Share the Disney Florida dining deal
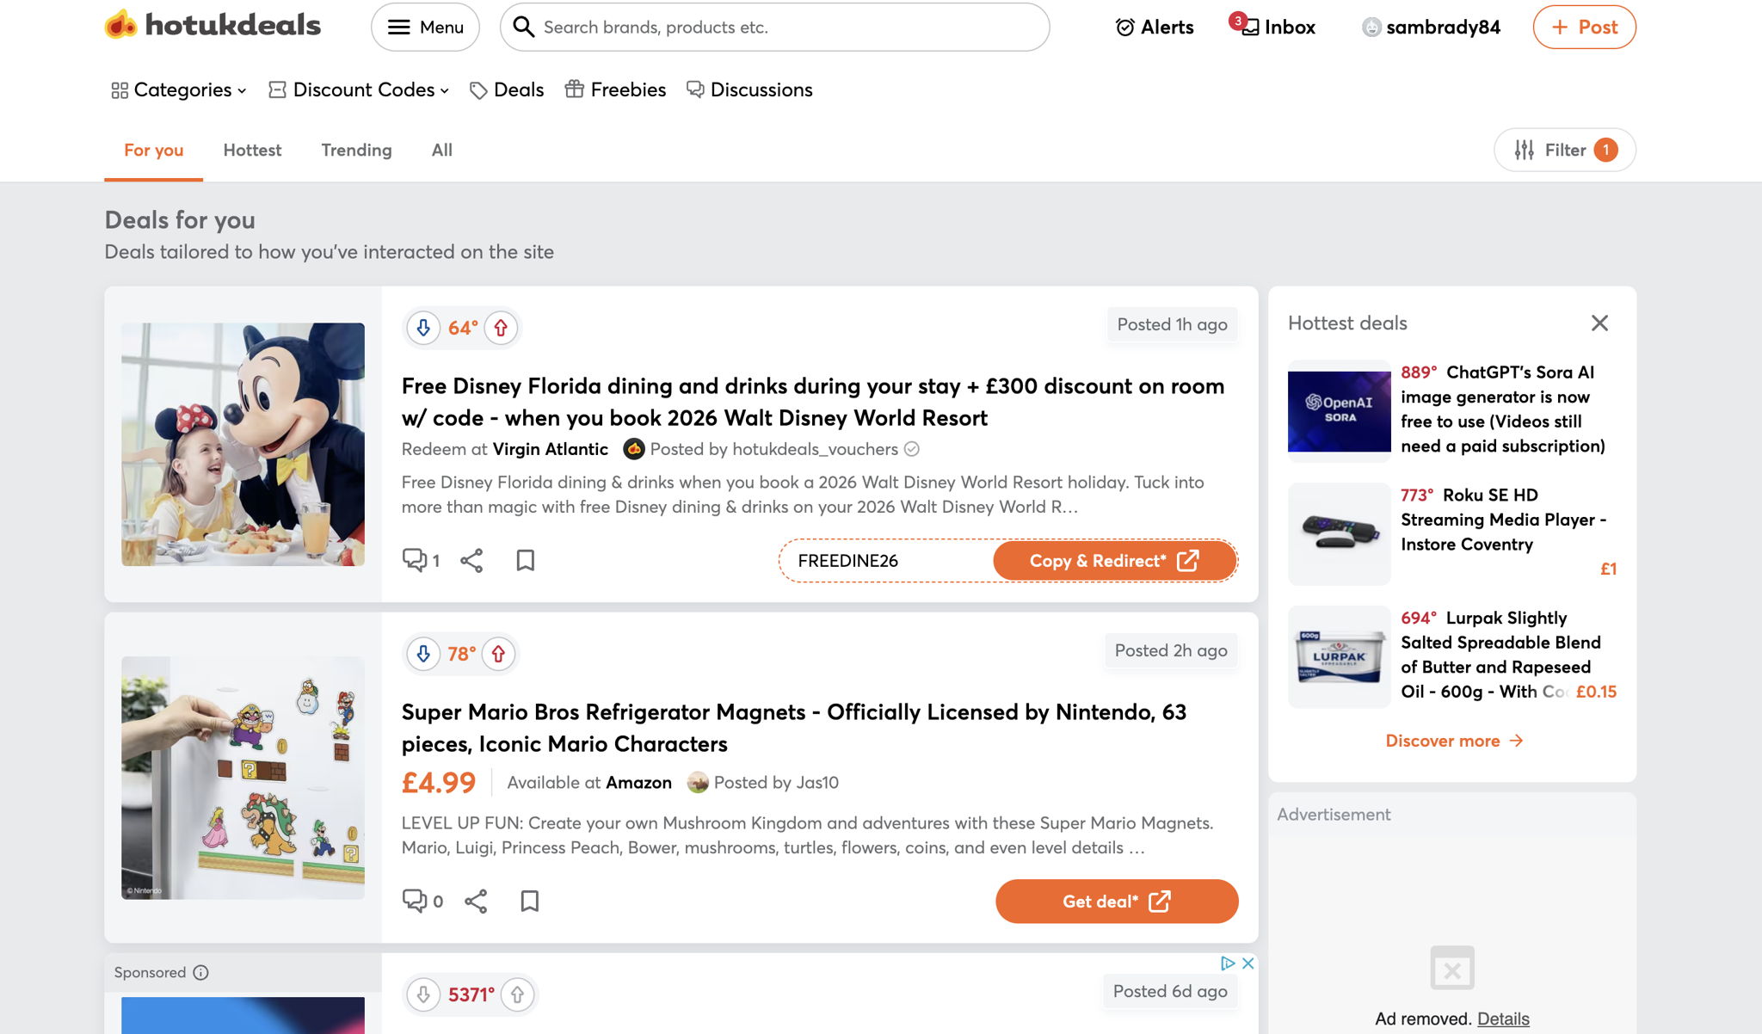 pos(471,561)
